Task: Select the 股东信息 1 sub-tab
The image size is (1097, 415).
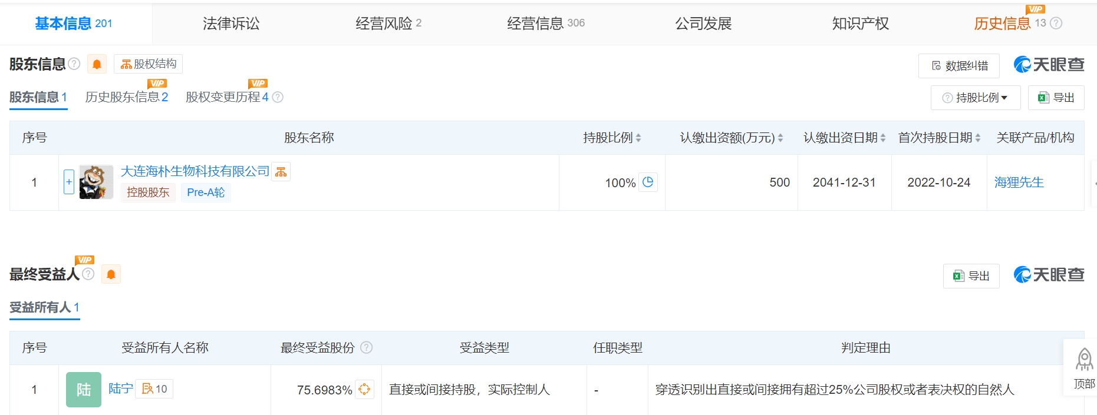Action: point(38,97)
